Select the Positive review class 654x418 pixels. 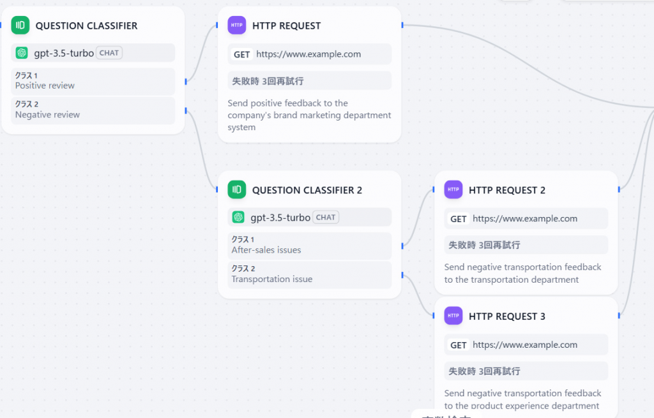point(93,81)
